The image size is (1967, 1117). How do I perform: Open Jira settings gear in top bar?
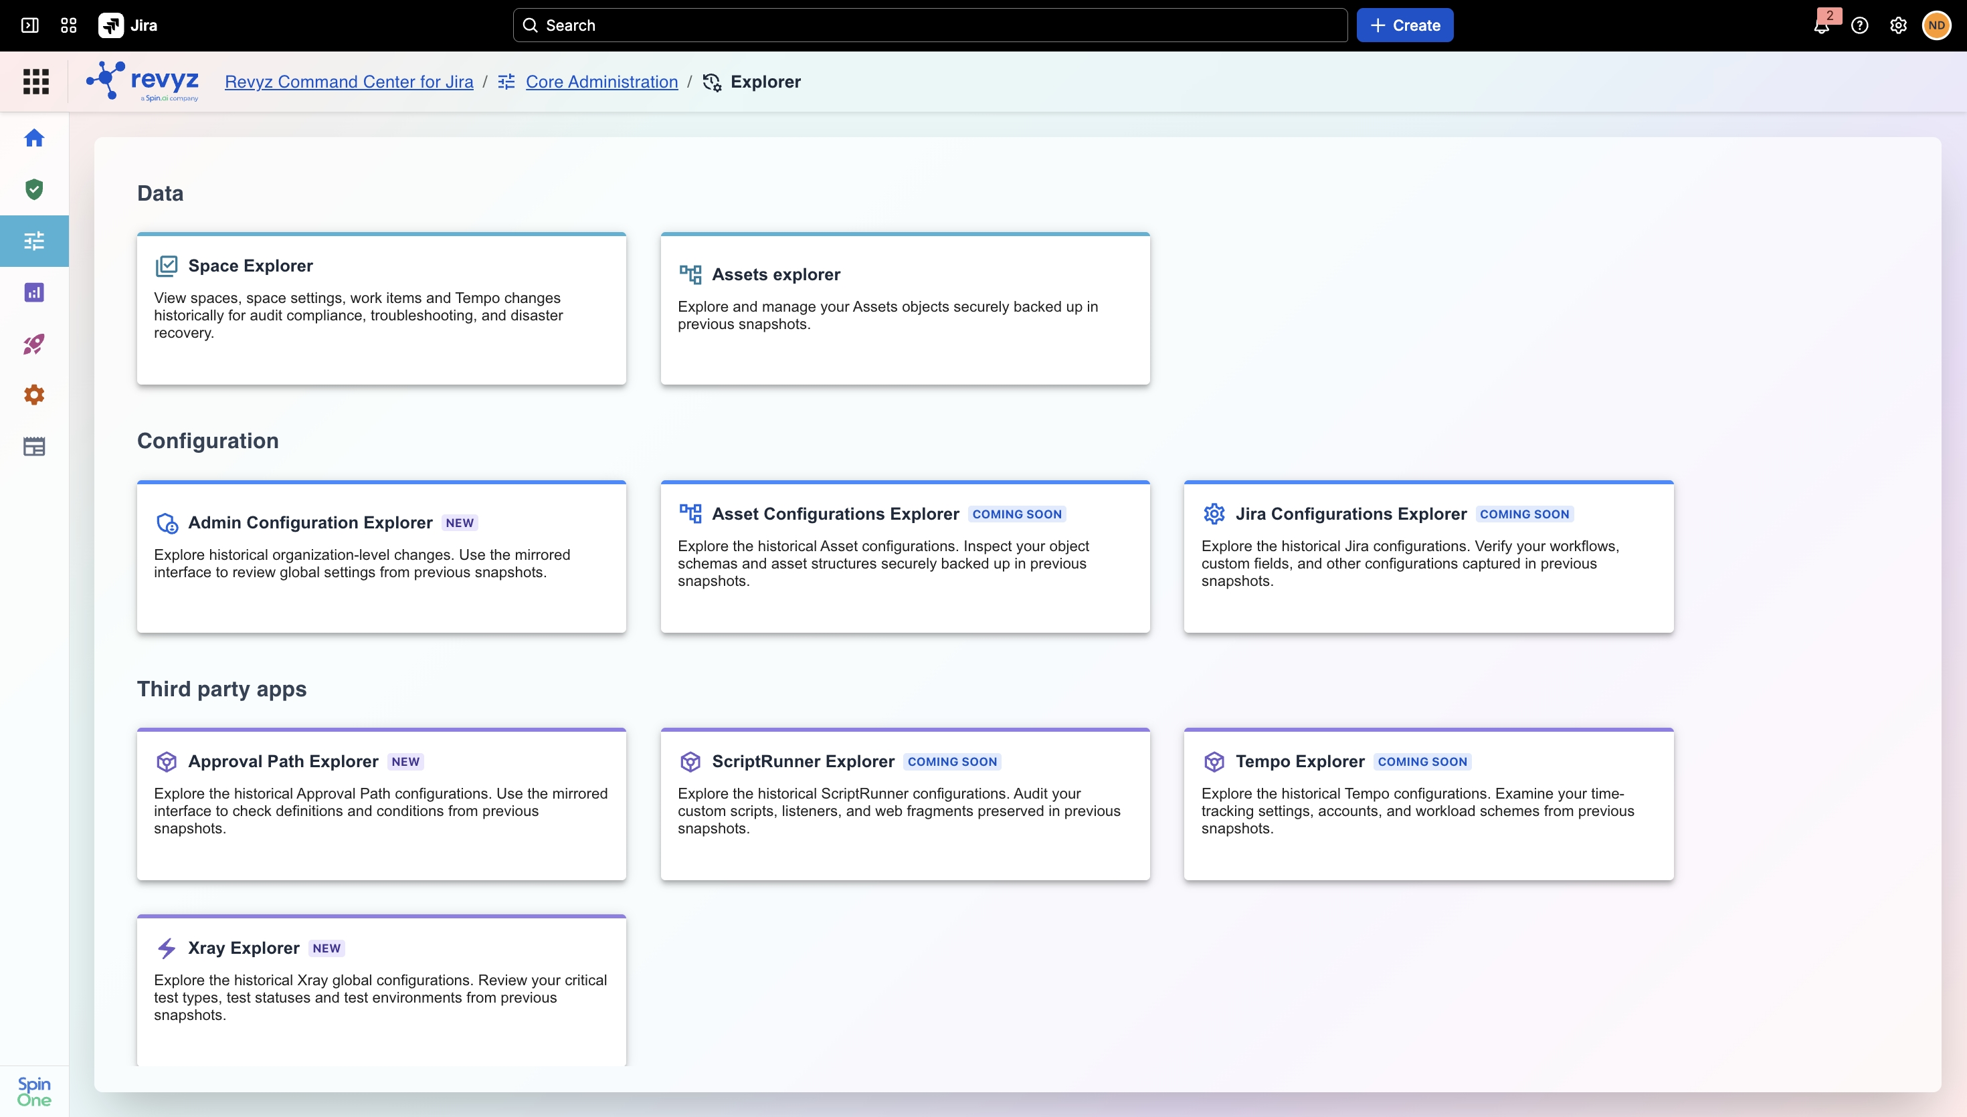(x=1898, y=26)
